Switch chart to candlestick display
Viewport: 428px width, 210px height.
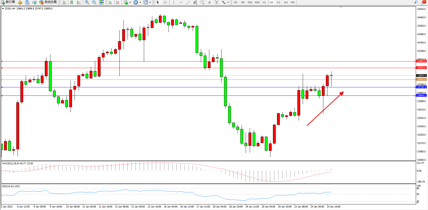click(x=72, y=2)
